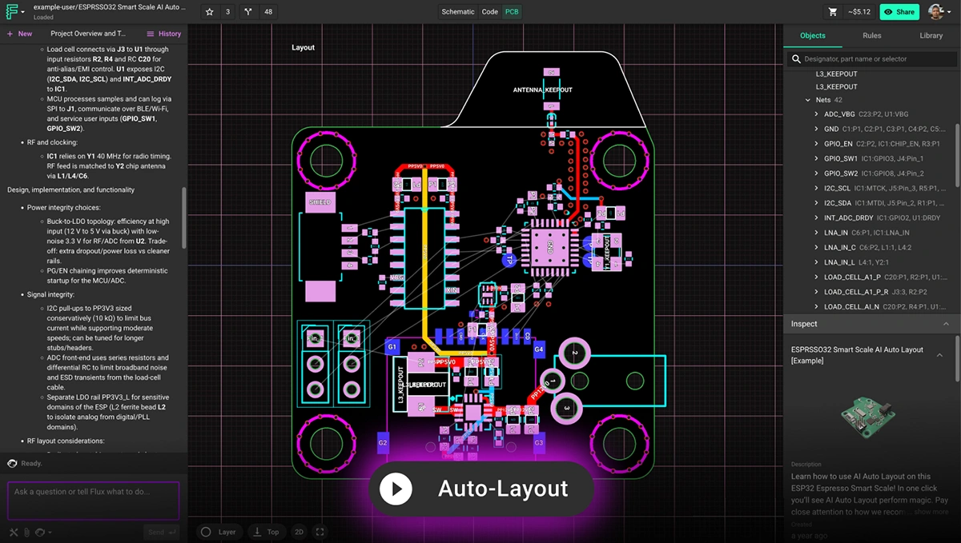The height and width of the screenshot is (543, 961).
Task: Attach a file using the paperclip icon
Action: (x=26, y=532)
